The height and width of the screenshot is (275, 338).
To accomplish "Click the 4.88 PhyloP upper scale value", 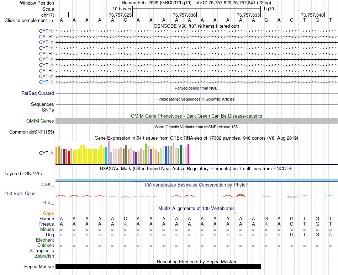I will click(x=46, y=185).
